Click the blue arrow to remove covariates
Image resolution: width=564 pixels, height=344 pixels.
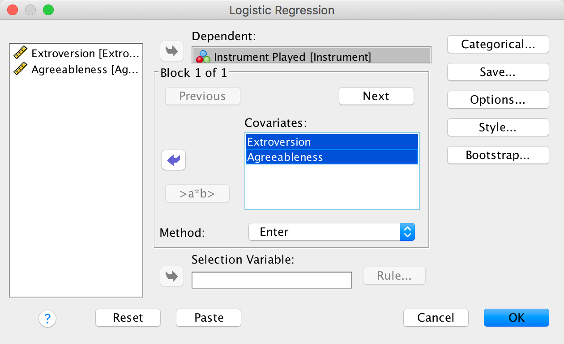[x=174, y=160]
